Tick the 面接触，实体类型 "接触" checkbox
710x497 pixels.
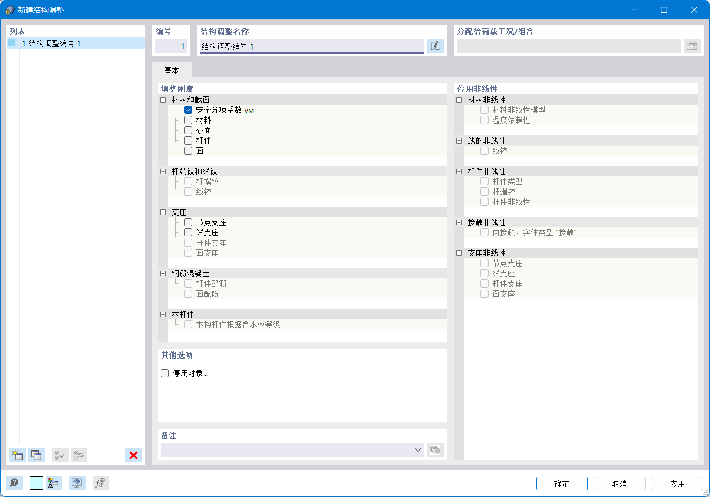pos(484,232)
